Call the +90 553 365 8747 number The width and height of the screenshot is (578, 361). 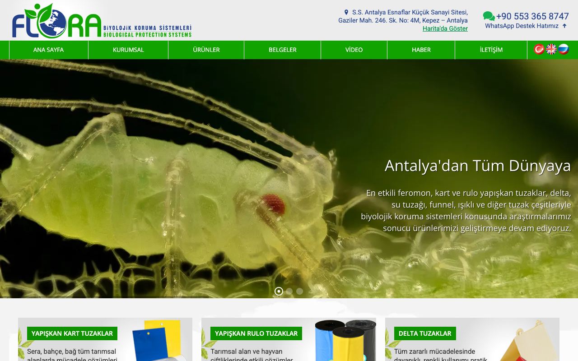pyautogui.click(x=532, y=16)
